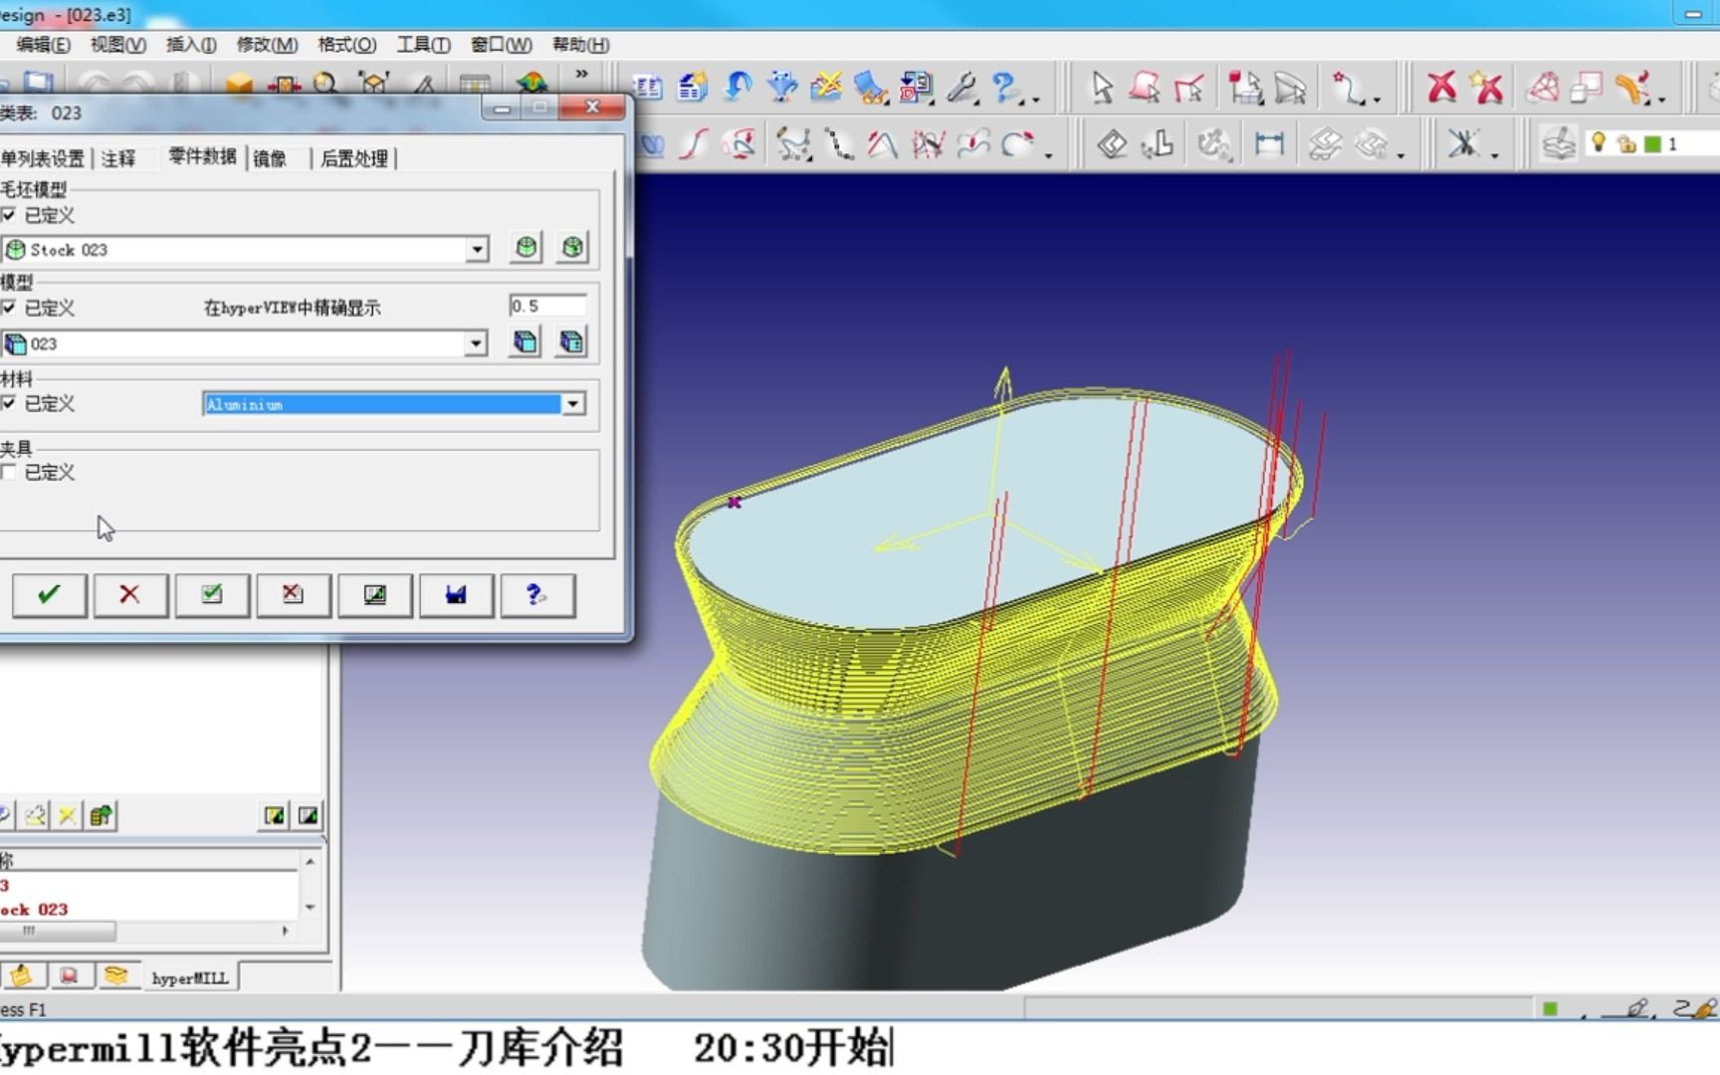Click the red S-curve sketch tool icon
The height and width of the screenshot is (1075, 1720).
pyautogui.click(x=694, y=144)
